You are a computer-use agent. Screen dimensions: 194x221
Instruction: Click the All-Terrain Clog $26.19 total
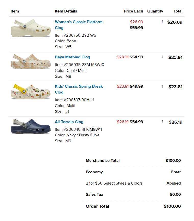click(x=176, y=122)
